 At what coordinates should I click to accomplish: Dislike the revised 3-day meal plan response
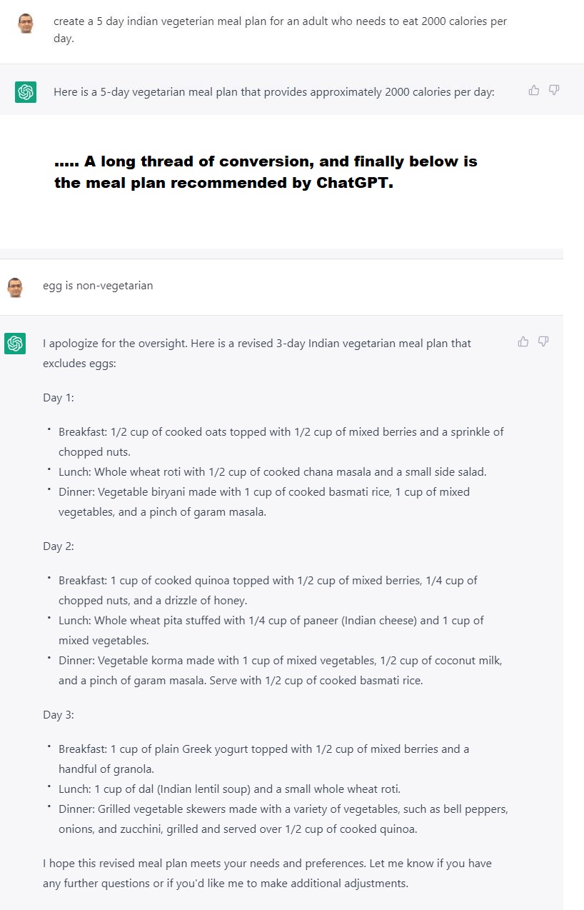pos(543,341)
